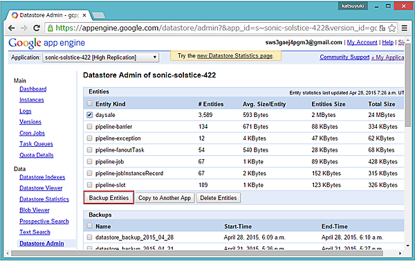Click the Community Support link
Image resolution: width=415 pixels, height=261 pixels.
[x=344, y=57]
